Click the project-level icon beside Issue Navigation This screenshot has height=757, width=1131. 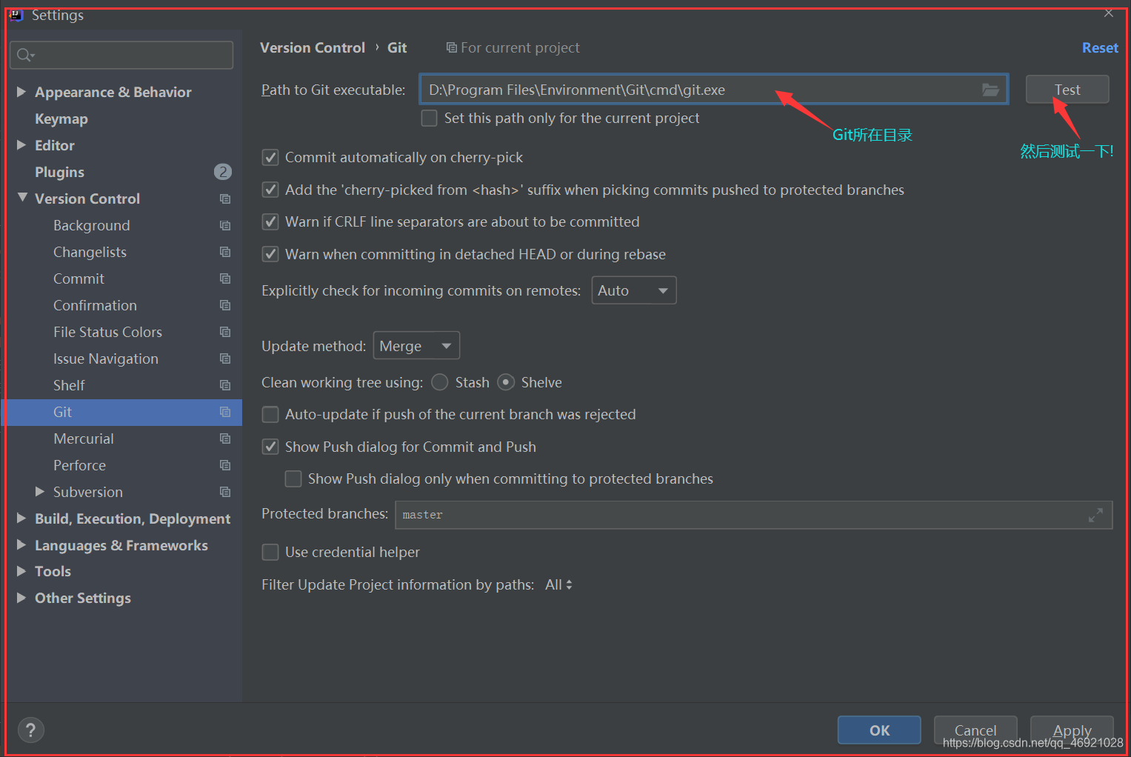(x=225, y=359)
